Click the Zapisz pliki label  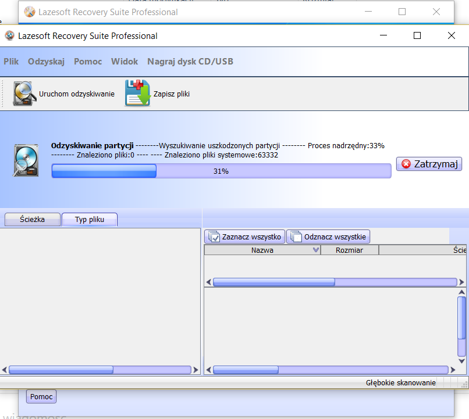172,94
